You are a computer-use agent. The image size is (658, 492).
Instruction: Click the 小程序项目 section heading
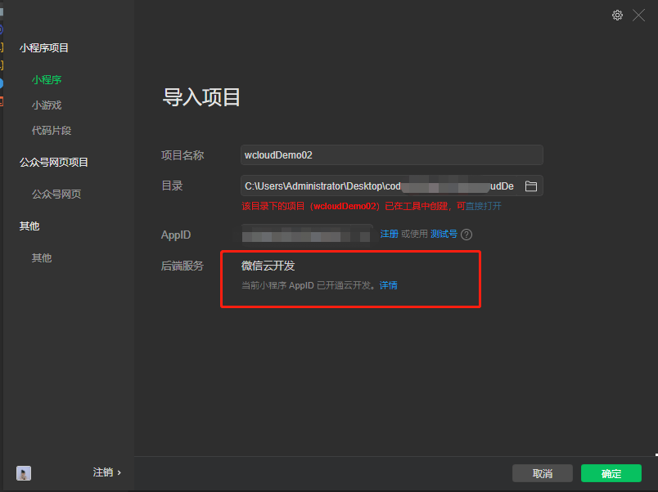point(43,47)
